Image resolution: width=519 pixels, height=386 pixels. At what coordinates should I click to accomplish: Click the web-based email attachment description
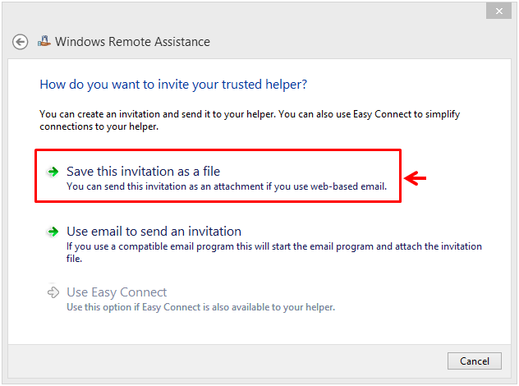(227, 186)
